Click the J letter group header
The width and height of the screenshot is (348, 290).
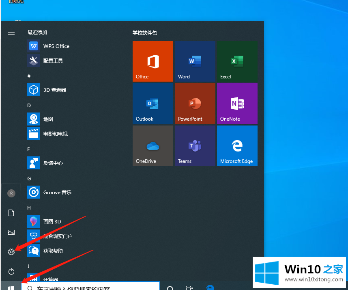28,266
